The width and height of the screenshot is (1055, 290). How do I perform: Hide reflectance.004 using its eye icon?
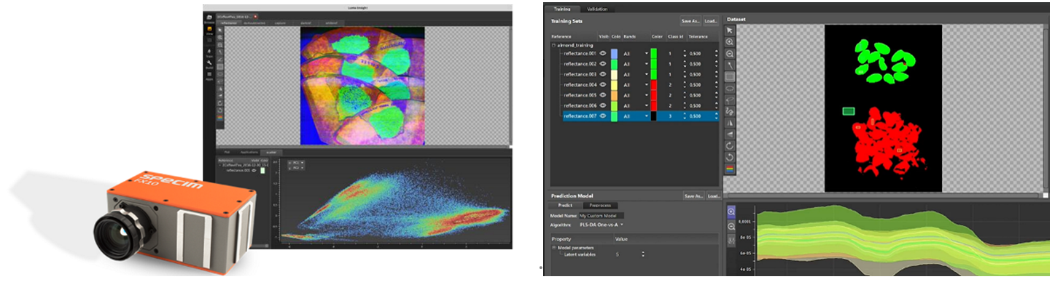tap(603, 84)
